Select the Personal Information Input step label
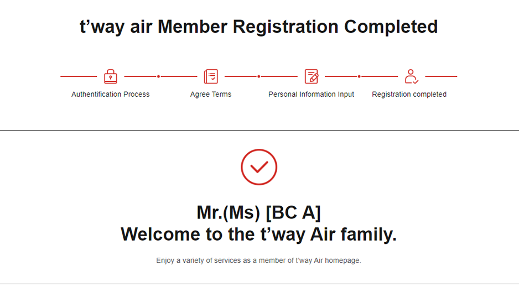 (x=312, y=95)
